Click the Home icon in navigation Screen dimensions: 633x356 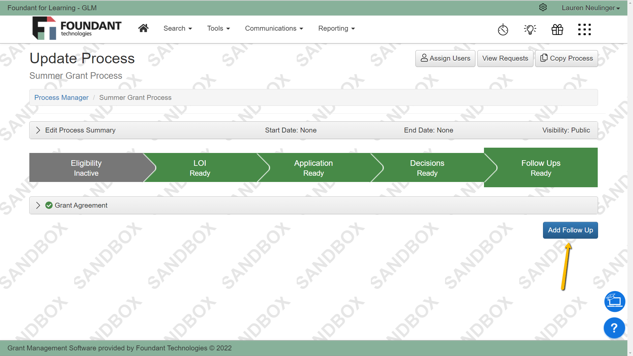click(x=143, y=28)
